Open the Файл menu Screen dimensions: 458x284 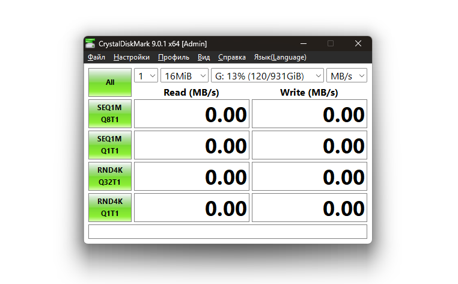[96, 57]
